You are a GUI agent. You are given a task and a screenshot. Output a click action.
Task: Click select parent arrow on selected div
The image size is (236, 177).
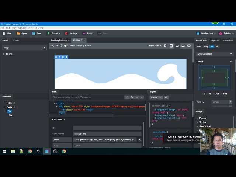click(x=60, y=57)
